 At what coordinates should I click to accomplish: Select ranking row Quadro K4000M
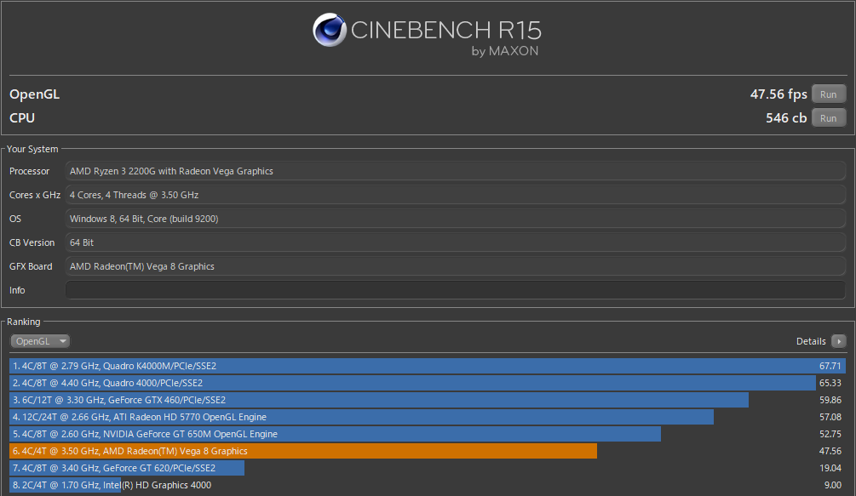tap(428, 366)
